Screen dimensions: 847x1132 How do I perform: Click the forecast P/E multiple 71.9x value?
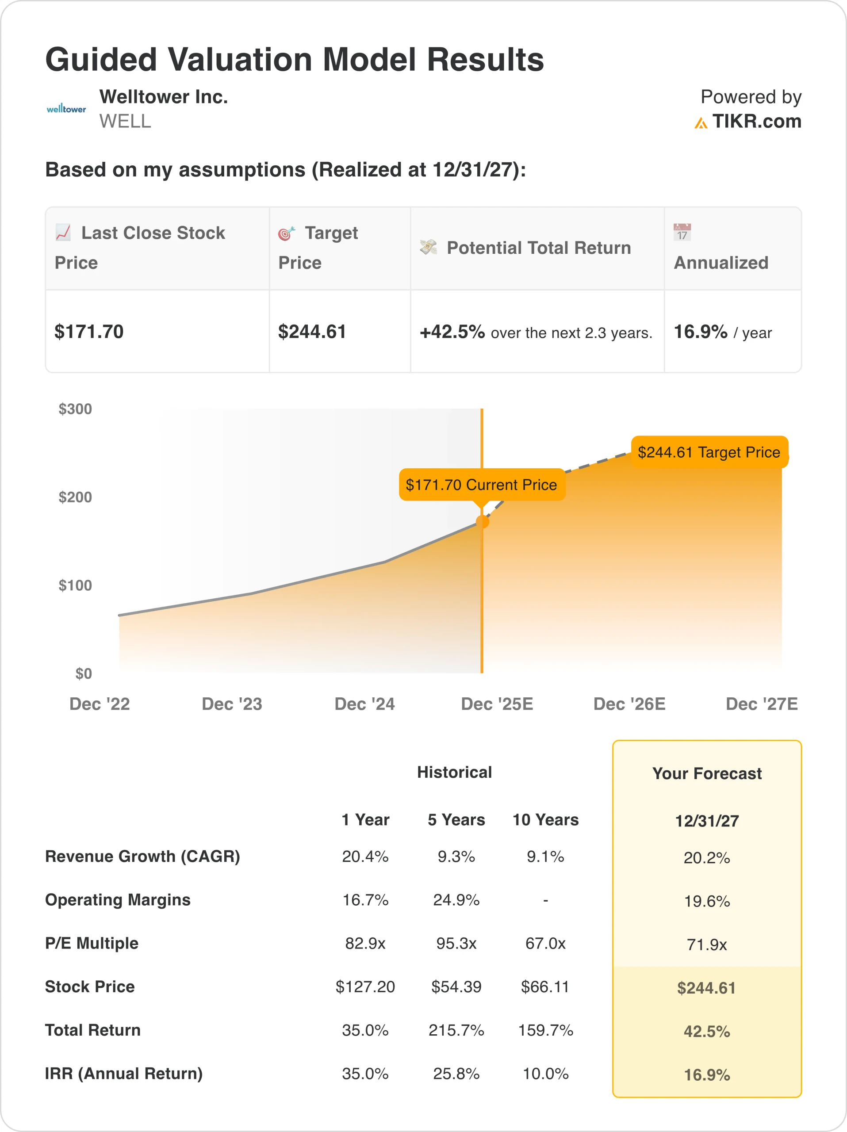(x=707, y=944)
